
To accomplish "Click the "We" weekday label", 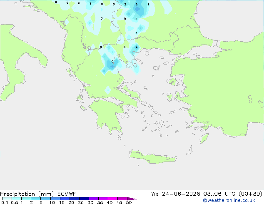I will click(x=155, y=194).
